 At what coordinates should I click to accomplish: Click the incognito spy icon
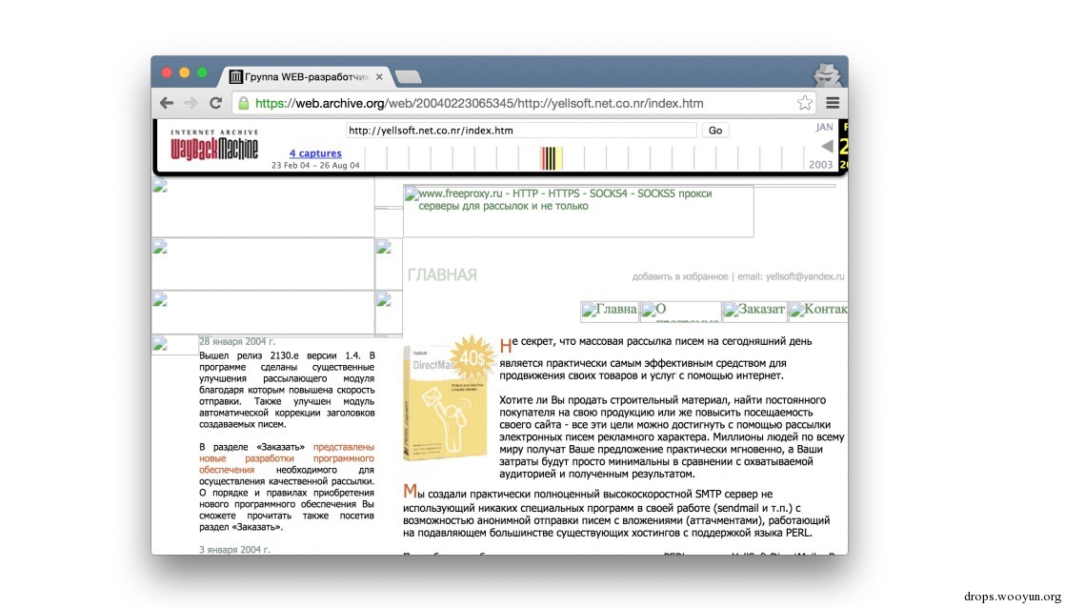coord(827,74)
